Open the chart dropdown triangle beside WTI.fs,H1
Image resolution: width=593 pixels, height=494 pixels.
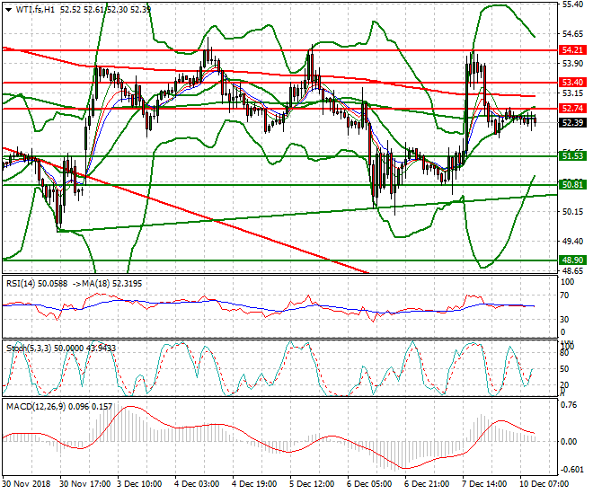tap(9, 10)
